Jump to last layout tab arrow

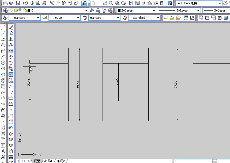click(29, 161)
